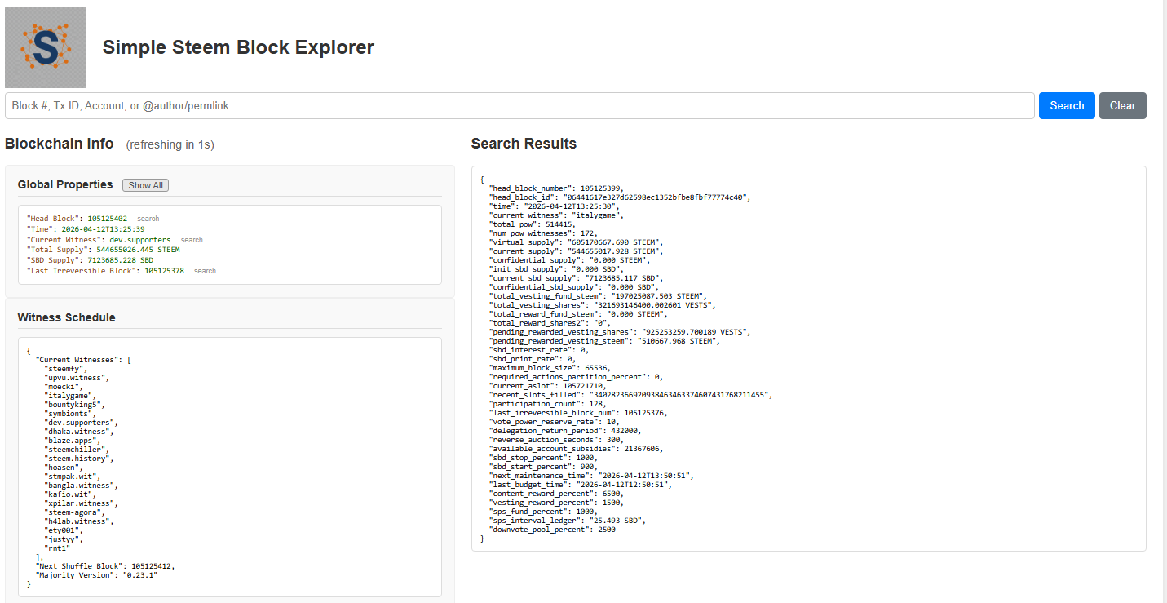Screen dimensions: 1167x603
Task: Open the search link beside Head Block
Action: 148,219
